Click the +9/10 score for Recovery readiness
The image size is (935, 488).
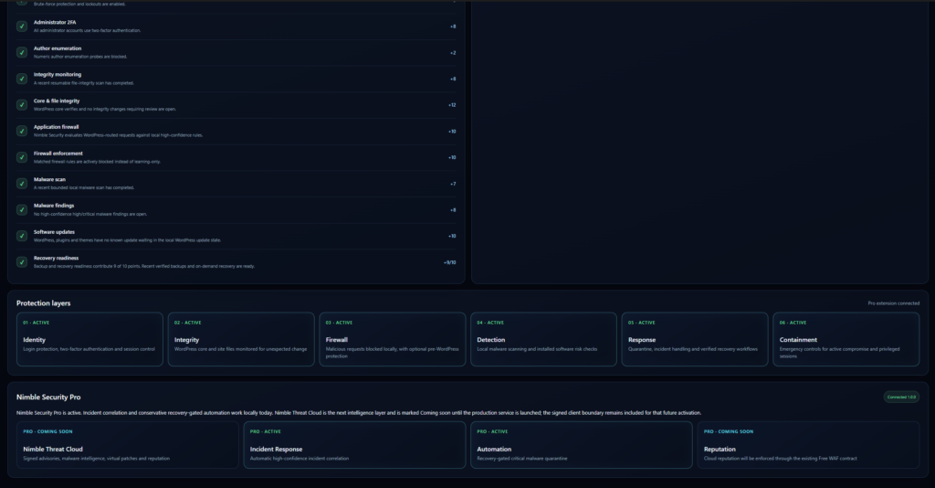tap(449, 262)
